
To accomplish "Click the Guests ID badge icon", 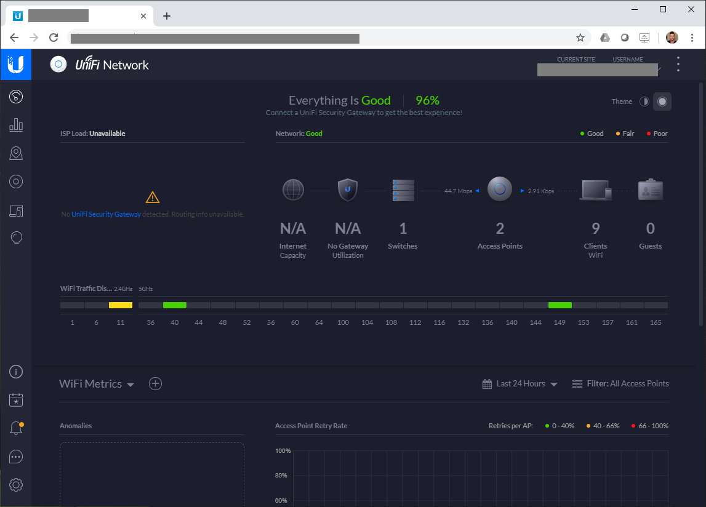I will (x=650, y=190).
